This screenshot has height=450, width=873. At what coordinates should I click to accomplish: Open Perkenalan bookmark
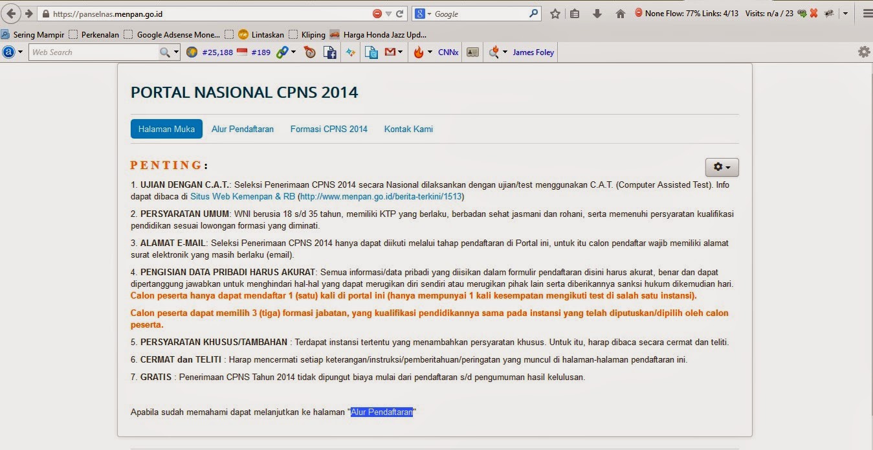click(x=94, y=35)
